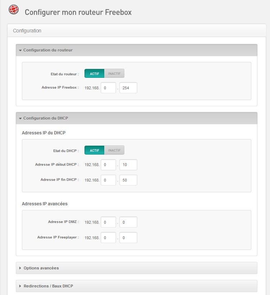Click the 'Configurer mon routeur Freebox' title
Image resolution: width=270 pixels, height=295 pixels.
click(78, 12)
